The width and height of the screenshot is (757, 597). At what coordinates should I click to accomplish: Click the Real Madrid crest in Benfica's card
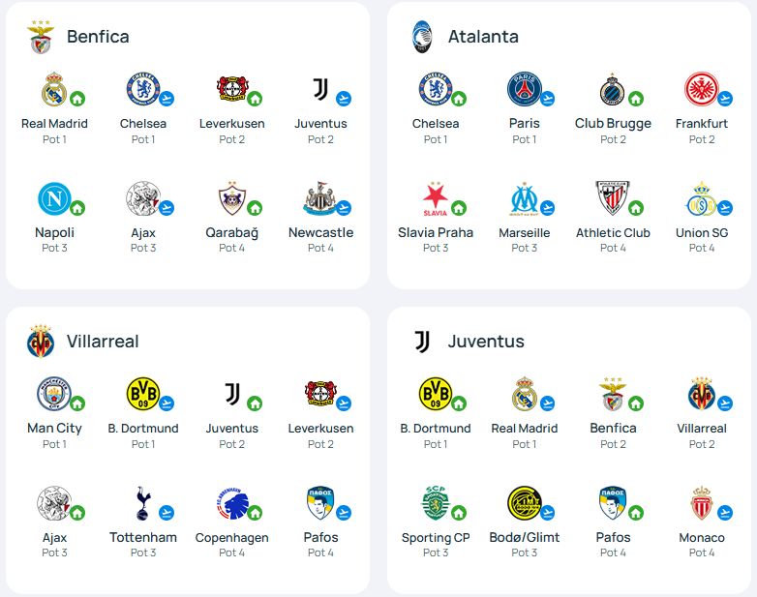coord(54,89)
